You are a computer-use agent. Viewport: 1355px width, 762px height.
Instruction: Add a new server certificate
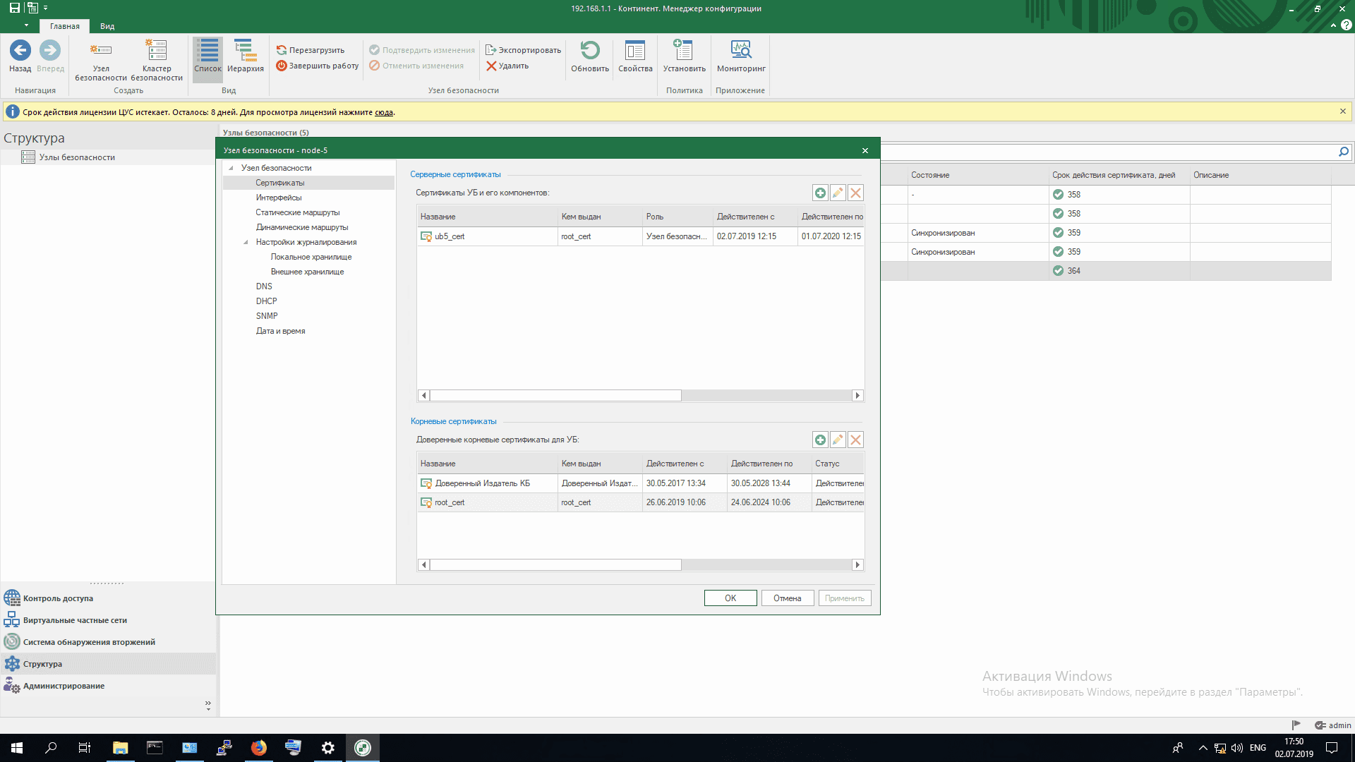coord(820,193)
